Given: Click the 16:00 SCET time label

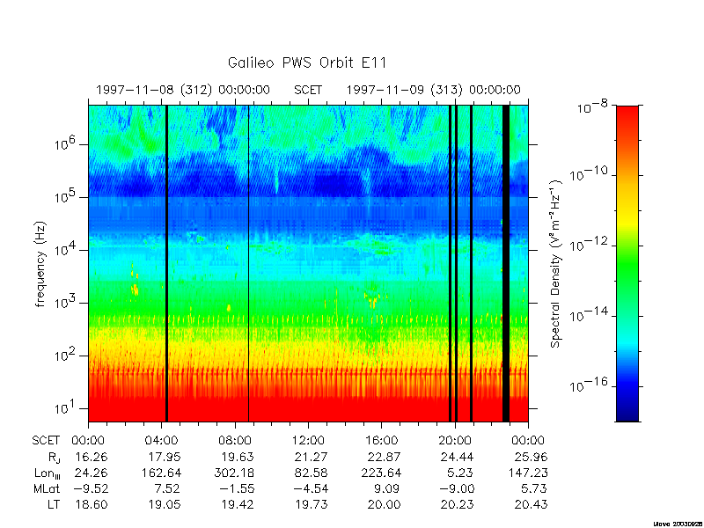Looking at the screenshot, I should click(382, 441).
